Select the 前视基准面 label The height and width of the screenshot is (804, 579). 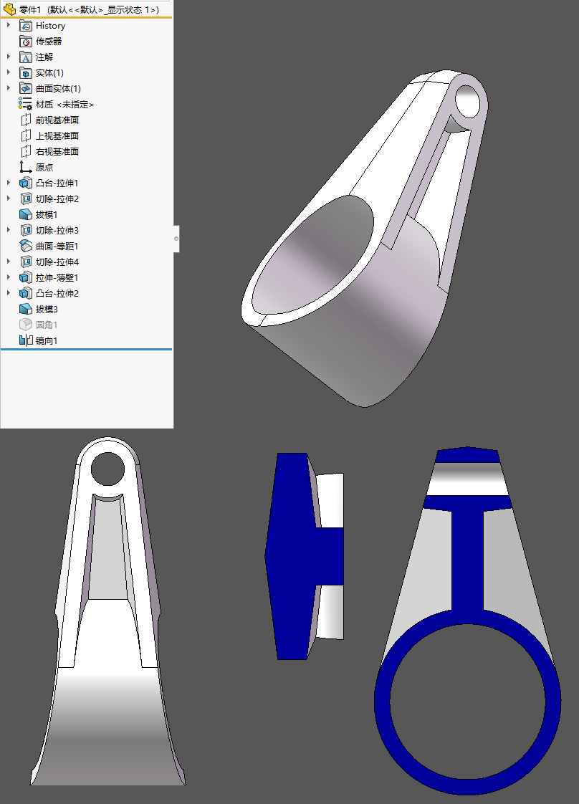coord(57,120)
